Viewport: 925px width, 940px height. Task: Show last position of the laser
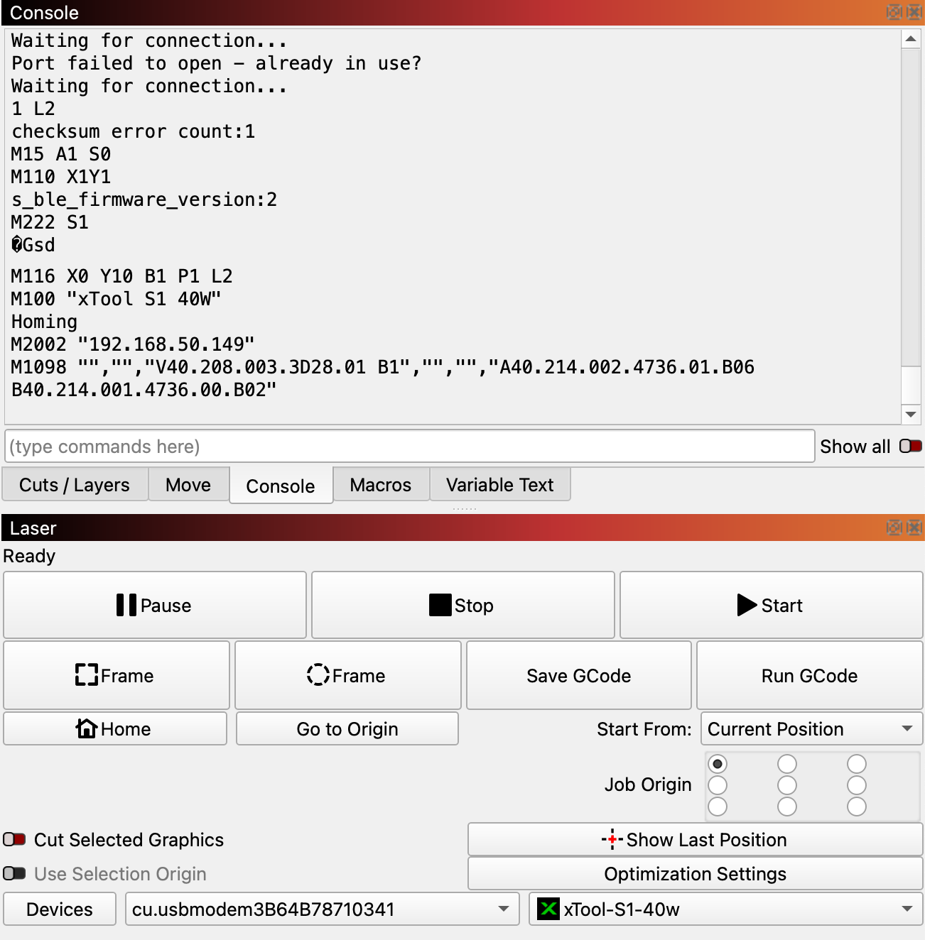pyautogui.click(x=695, y=840)
